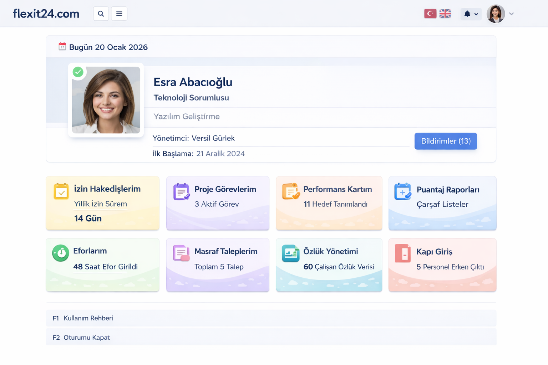Viewport: 548px width, 365px height.
Task: Click the search magnifier icon
Action: click(101, 14)
